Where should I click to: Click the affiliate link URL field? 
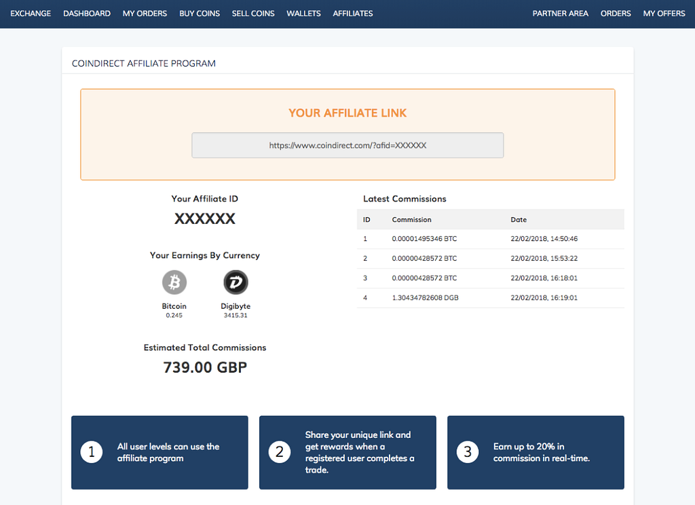point(347,145)
